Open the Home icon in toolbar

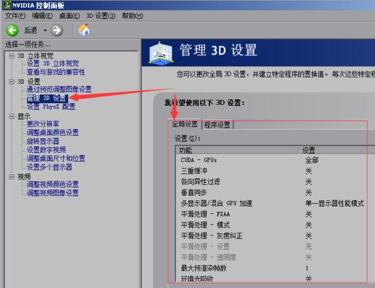[x=84, y=30]
